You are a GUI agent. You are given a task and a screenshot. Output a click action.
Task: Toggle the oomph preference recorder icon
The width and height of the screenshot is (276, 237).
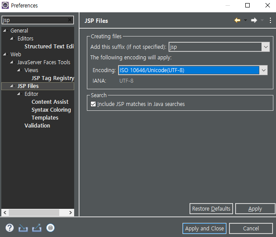point(50,228)
